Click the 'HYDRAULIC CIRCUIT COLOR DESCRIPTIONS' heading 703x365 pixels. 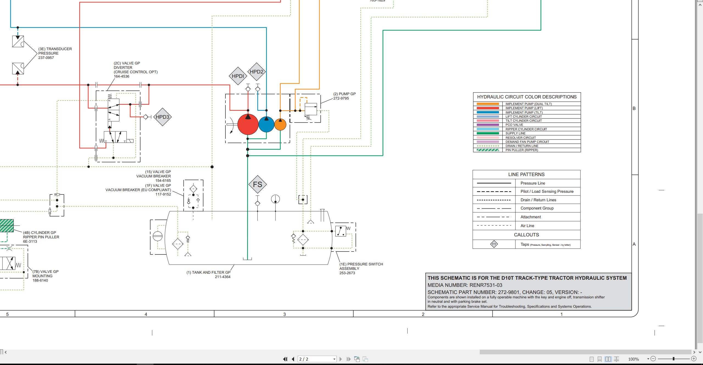pyautogui.click(x=527, y=97)
